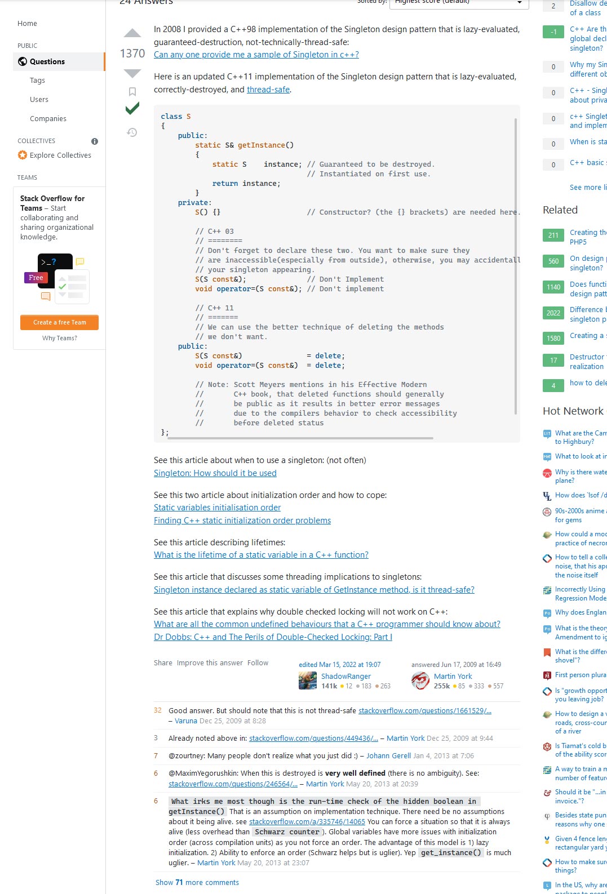The height and width of the screenshot is (894, 607).
Task: Go to Home in sidebar
Action: pos(27,24)
